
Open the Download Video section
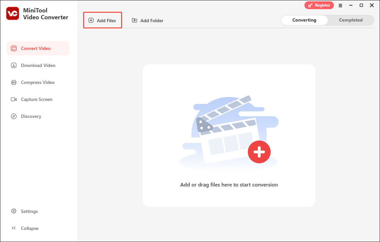[38, 65]
